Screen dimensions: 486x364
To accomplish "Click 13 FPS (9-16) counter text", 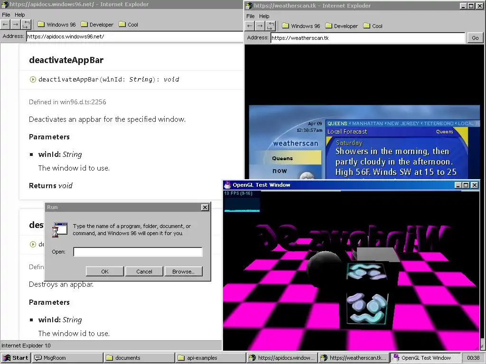I will [x=238, y=193].
